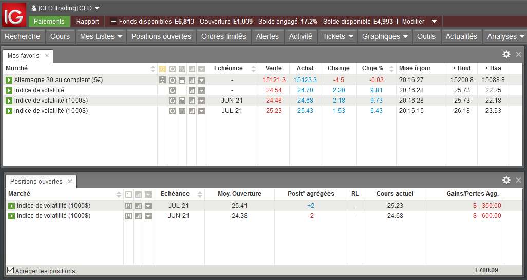This screenshot has width=527, height=280.
Task: Close Mes favoris tab with x
Action: click(x=47, y=56)
